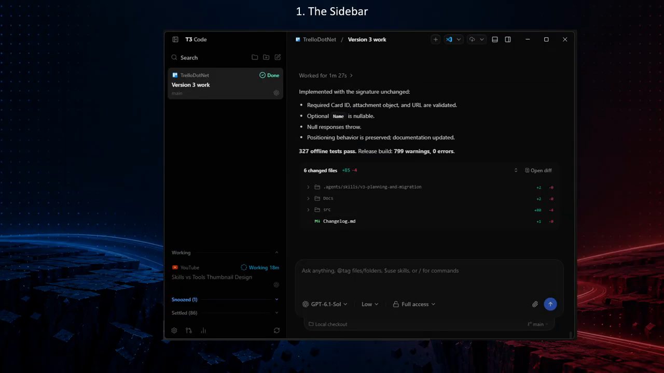Click the pull request icon in sidebar footer
Image resolution: width=664 pixels, height=373 pixels.
[189, 331]
